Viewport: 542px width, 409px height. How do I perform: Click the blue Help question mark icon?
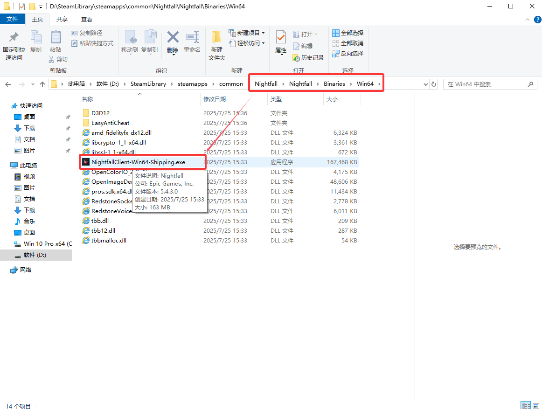click(x=538, y=20)
